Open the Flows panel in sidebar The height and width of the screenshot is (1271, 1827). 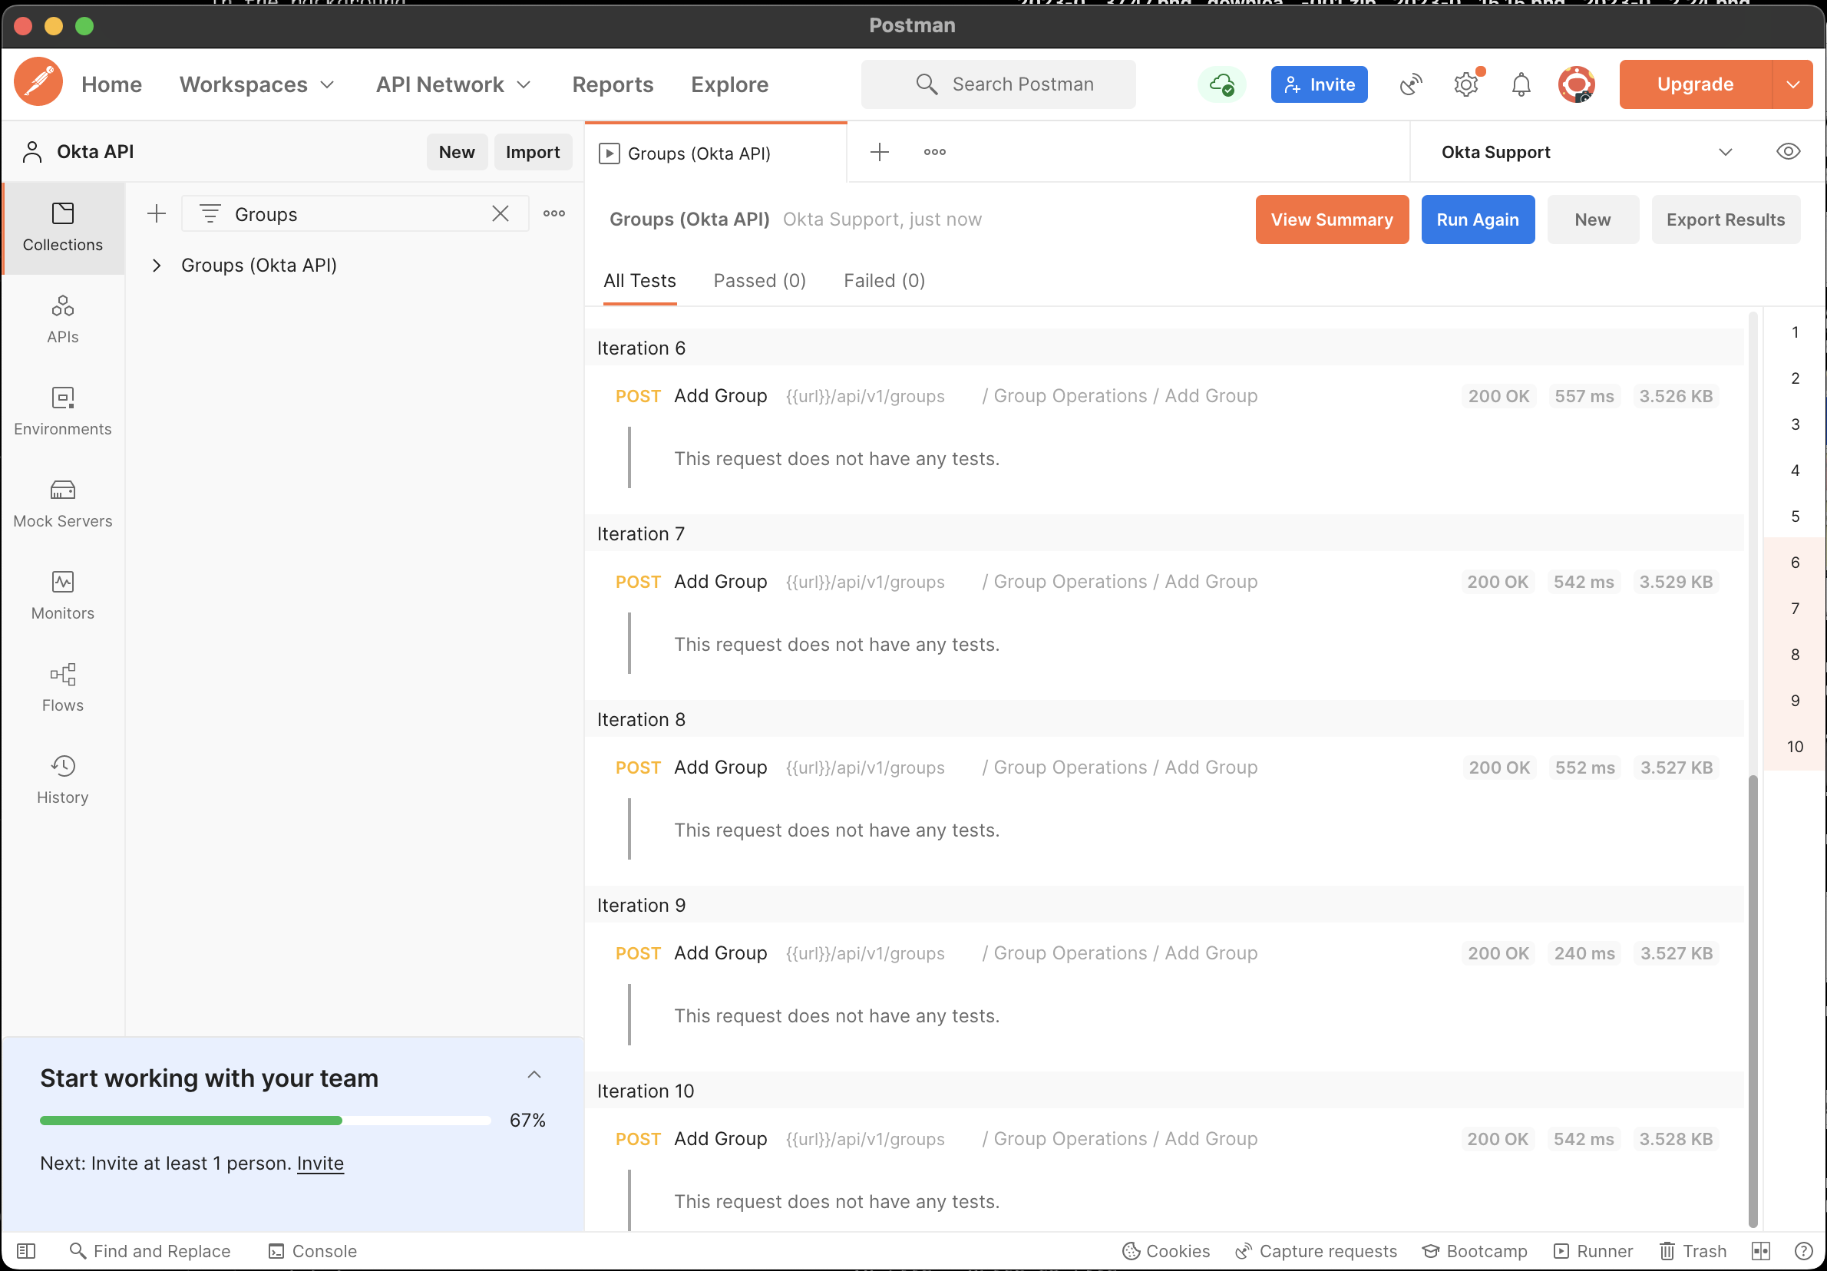(63, 685)
